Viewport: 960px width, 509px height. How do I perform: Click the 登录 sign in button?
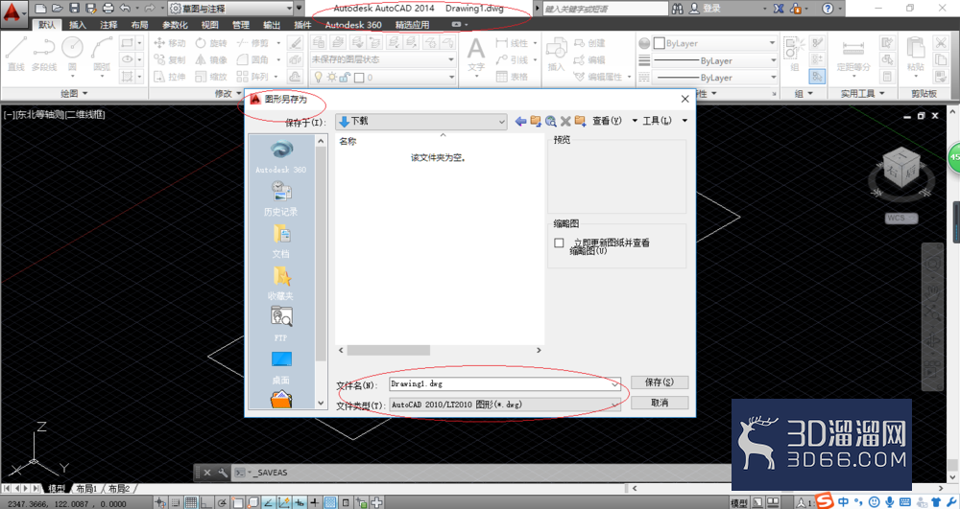pos(706,9)
